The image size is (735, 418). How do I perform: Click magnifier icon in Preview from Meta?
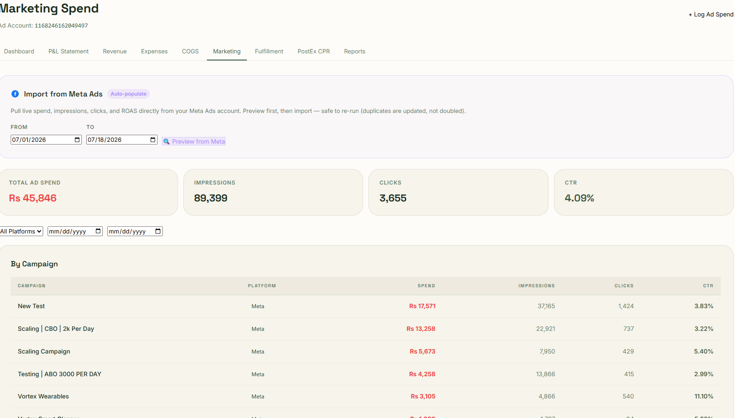[166, 141]
